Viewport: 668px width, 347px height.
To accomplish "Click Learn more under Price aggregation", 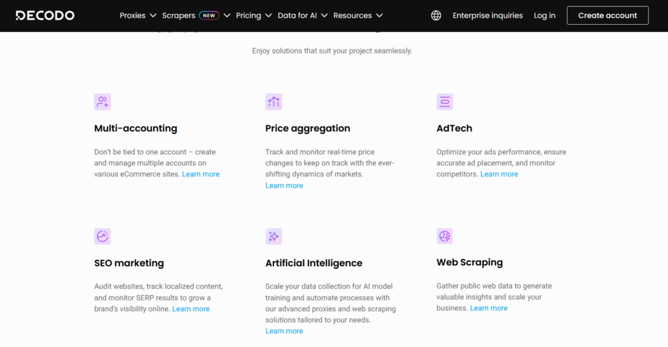I will point(284,186).
